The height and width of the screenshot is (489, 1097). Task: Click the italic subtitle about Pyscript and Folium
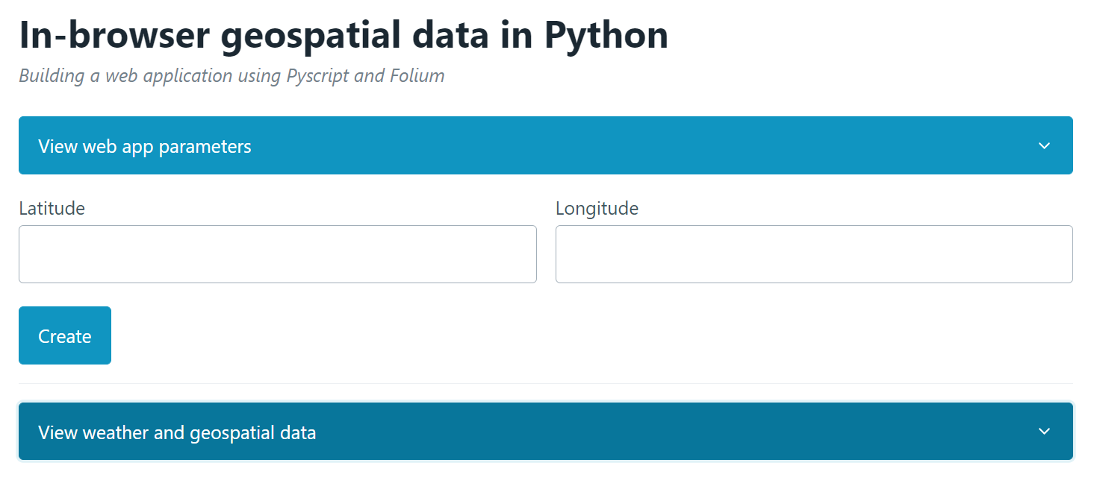(231, 76)
